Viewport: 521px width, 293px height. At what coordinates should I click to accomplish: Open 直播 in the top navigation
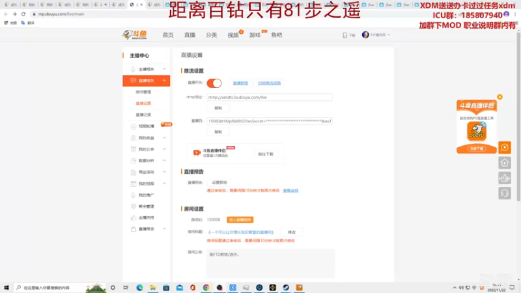pyautogui.click(x=190, y=35)
